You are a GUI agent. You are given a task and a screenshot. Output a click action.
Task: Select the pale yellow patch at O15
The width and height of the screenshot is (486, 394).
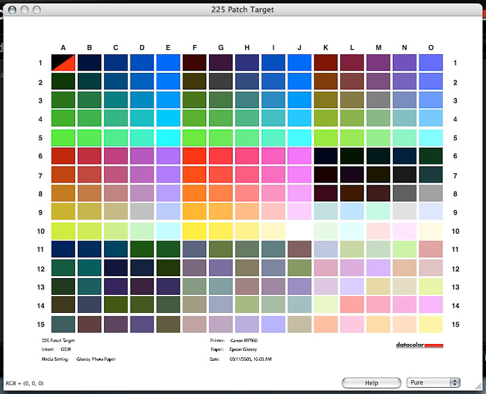click(430, 323)
